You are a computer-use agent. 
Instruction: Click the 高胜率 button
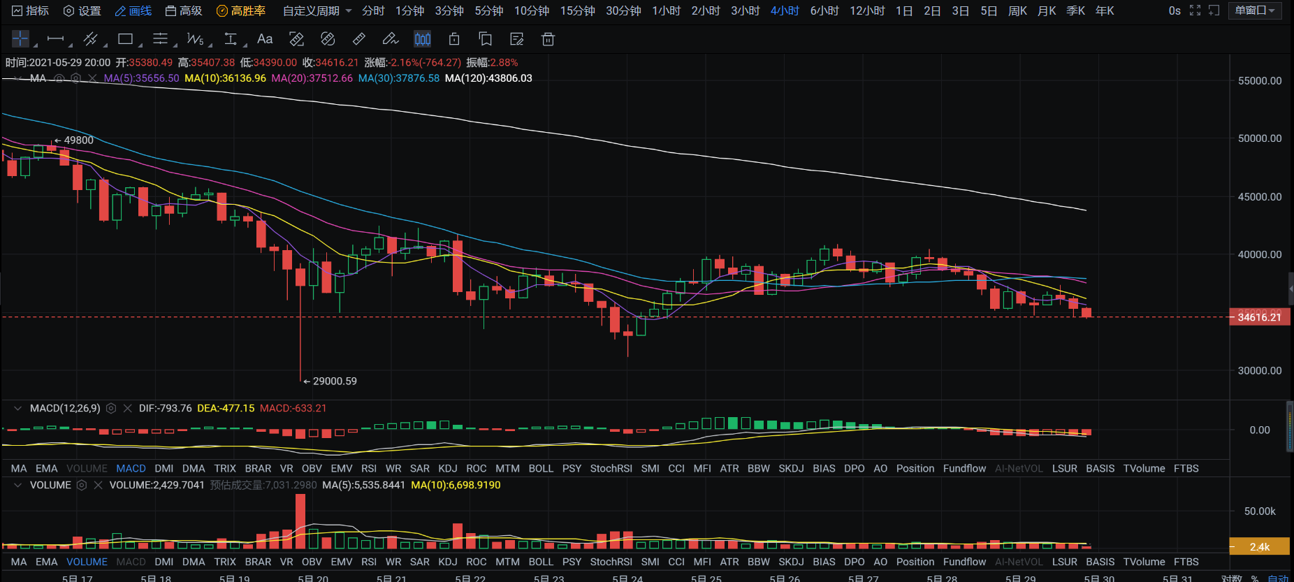241,10
